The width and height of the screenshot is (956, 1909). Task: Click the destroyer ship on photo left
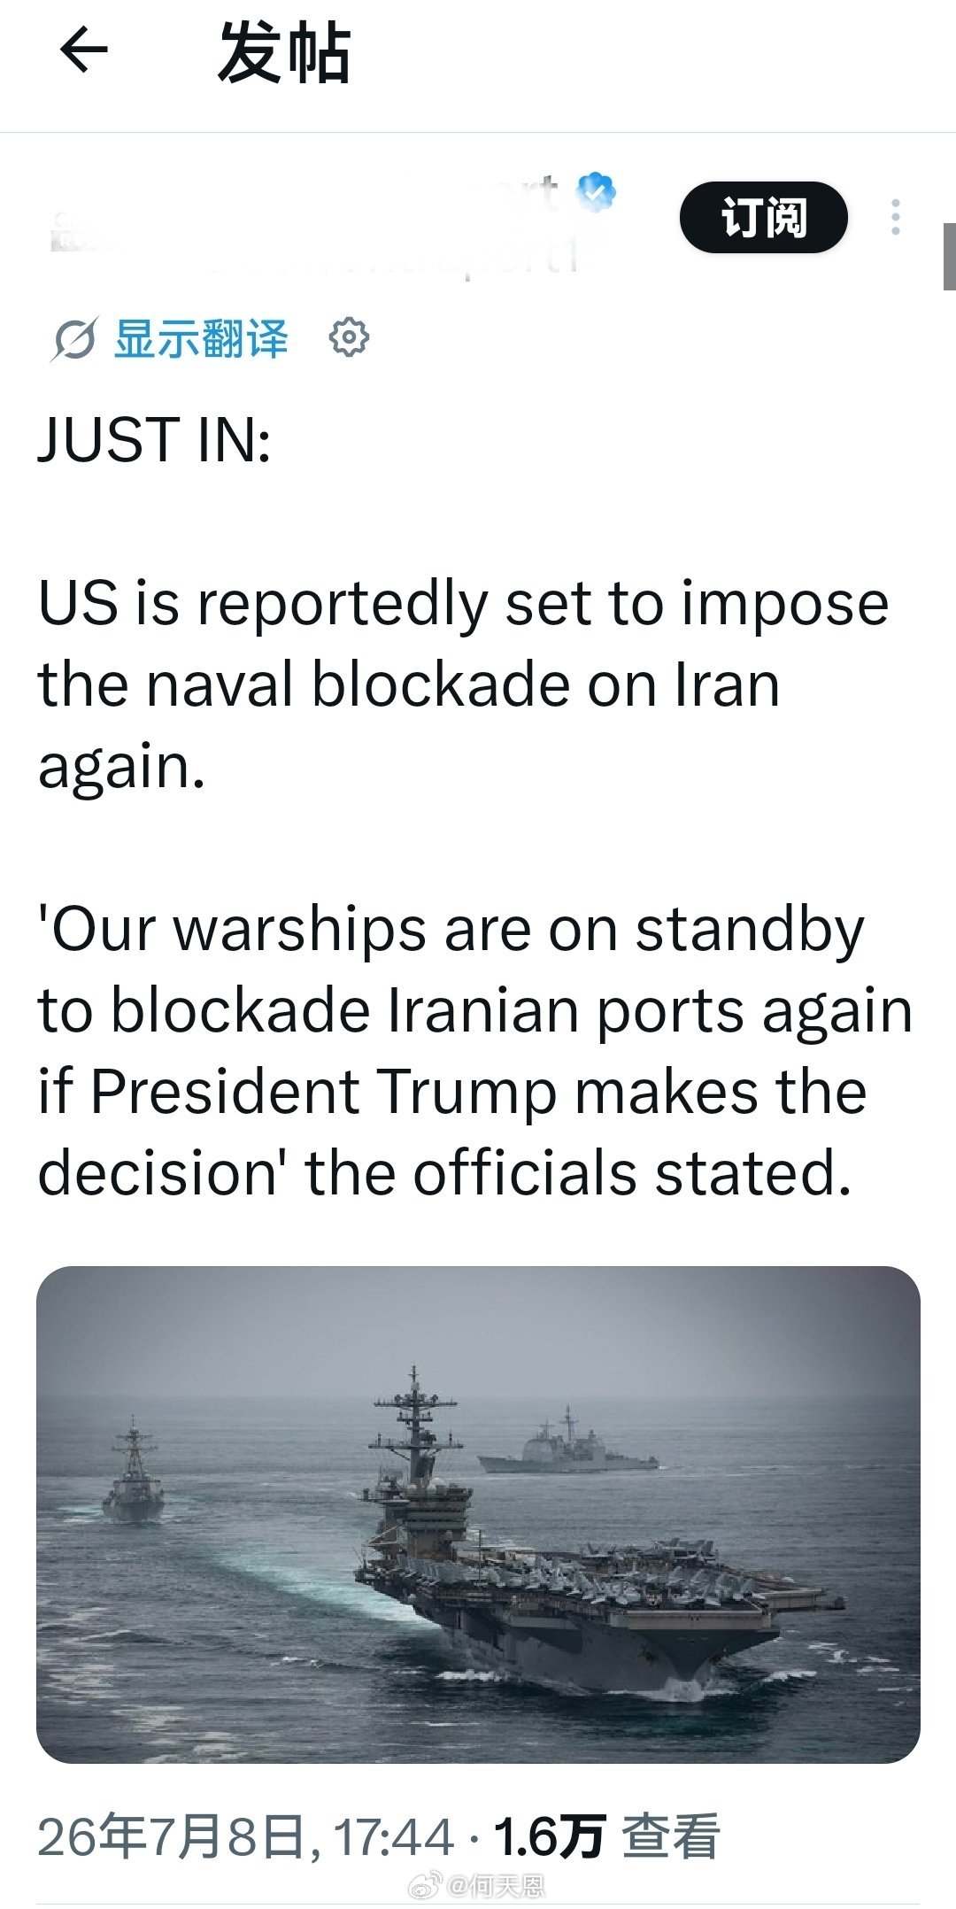point(133,1470)
